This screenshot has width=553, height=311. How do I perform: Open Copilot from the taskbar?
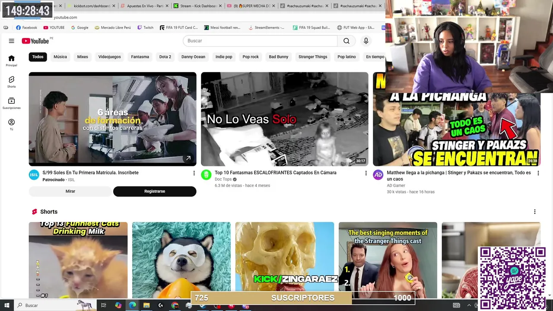click(x=118, y=305)
